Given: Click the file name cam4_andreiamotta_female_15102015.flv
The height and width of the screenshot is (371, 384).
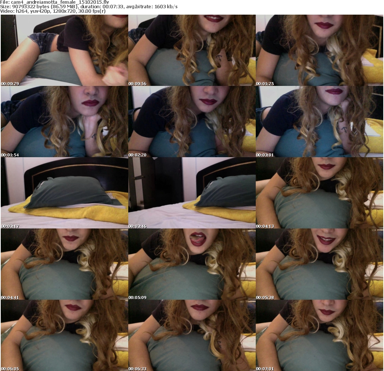Looking at the screenshot, I should coord(60,2).
